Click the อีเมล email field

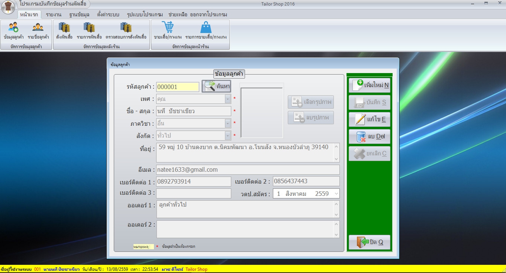[x=248, y=170]
